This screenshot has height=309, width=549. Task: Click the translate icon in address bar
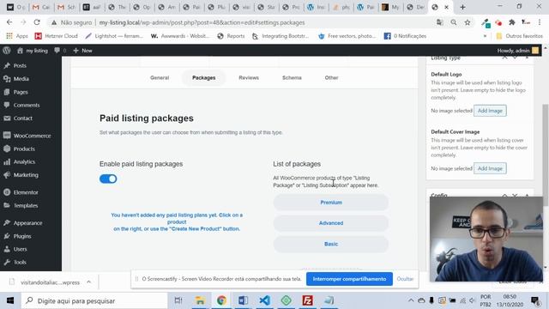click(x=440, y=22)
